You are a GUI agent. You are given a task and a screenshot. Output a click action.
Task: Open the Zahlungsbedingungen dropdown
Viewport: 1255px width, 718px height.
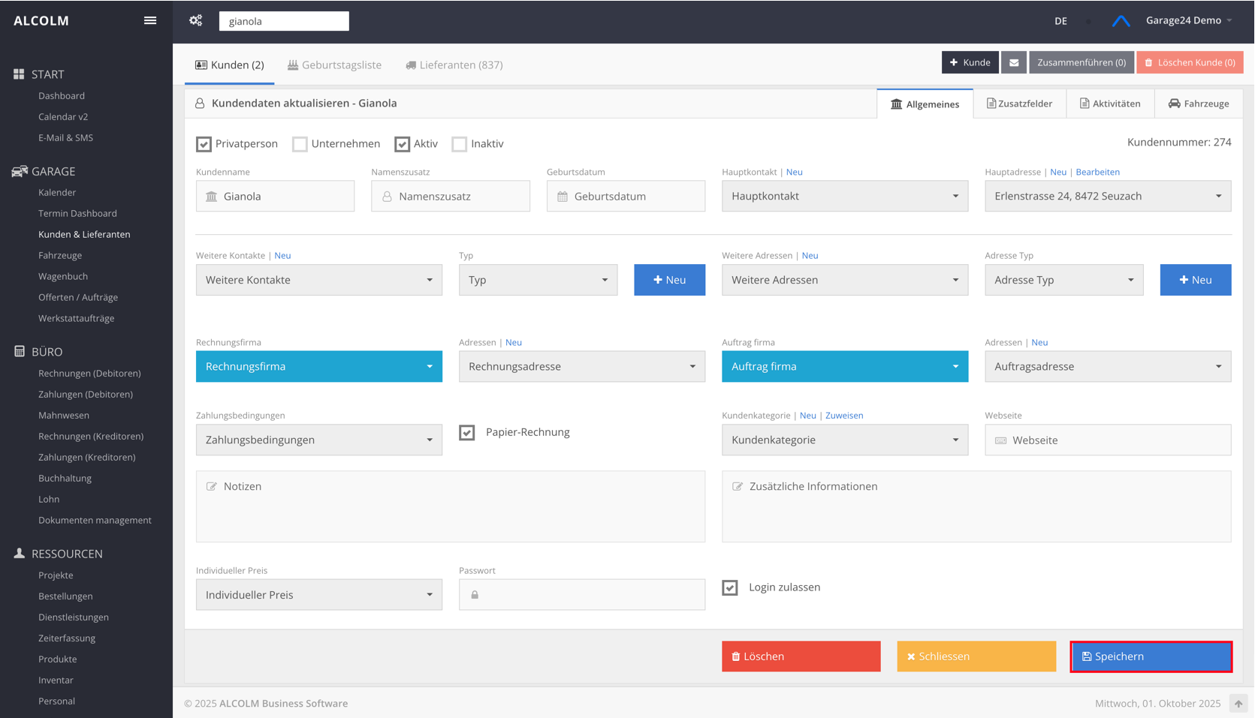(x=318, y=440)
